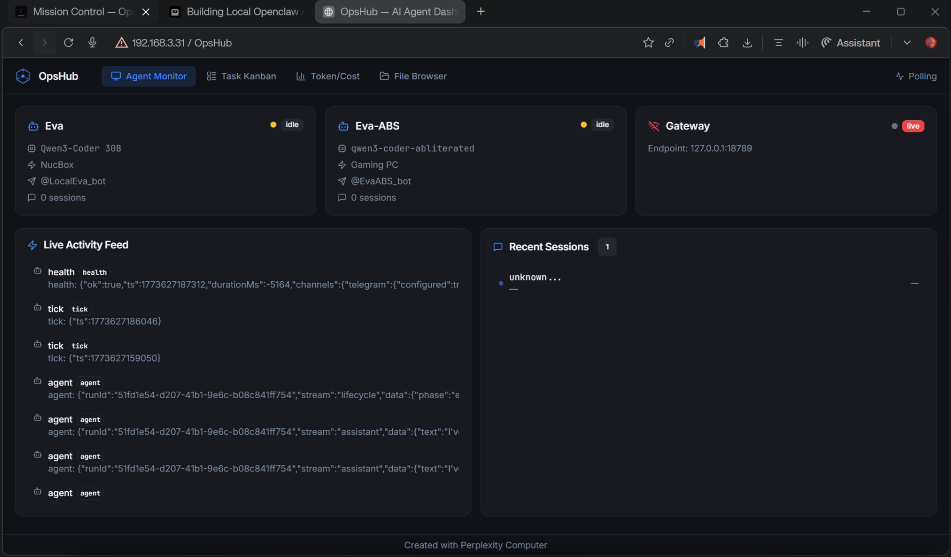Click the microphone voice search icon
Viewport: 951px width, 557px height.
point(92,43)
